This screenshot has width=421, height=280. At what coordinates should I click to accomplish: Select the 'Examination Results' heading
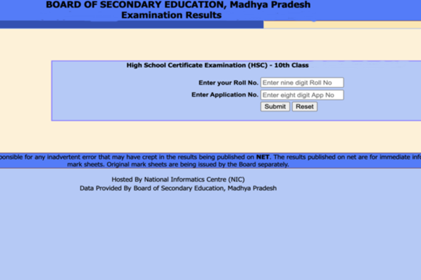(x=171, y=15)
